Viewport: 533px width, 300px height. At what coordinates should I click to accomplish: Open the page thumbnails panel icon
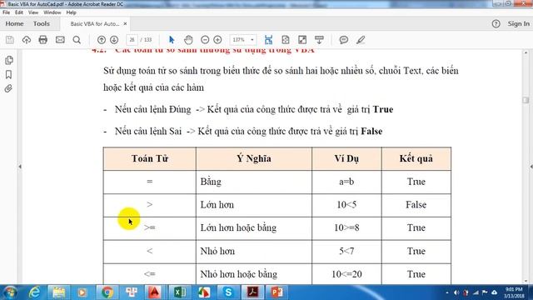[9, 60]
